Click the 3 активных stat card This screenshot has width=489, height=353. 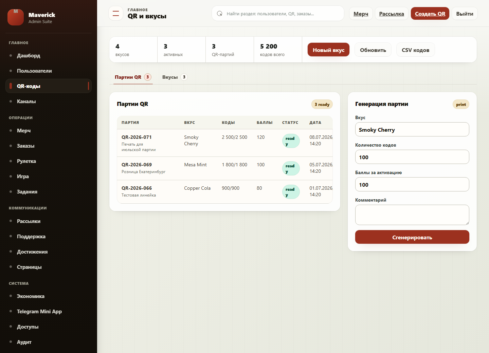(182, 50)
